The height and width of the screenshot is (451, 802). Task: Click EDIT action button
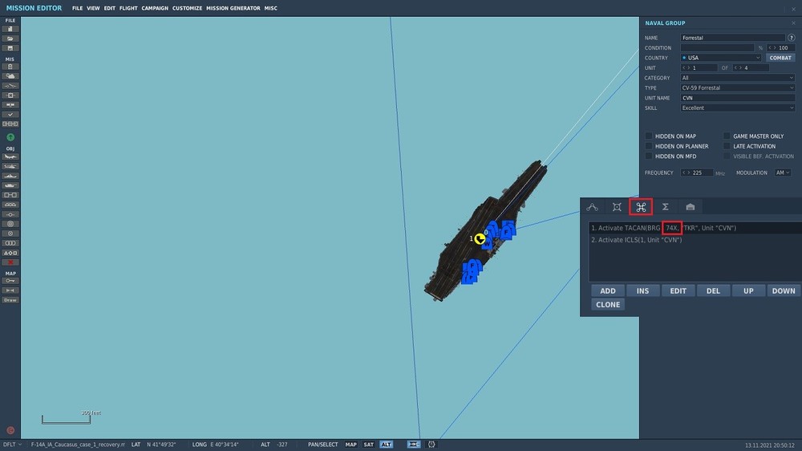[x=678, y=291]
